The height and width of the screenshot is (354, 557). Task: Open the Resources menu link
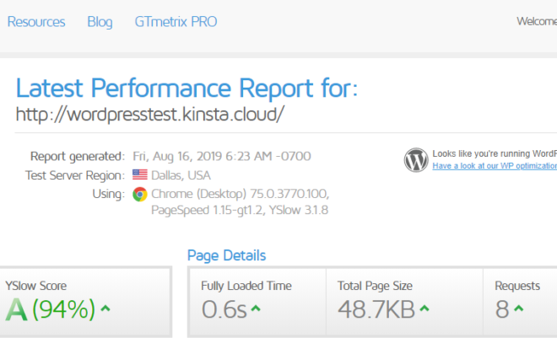coord(36,22)
